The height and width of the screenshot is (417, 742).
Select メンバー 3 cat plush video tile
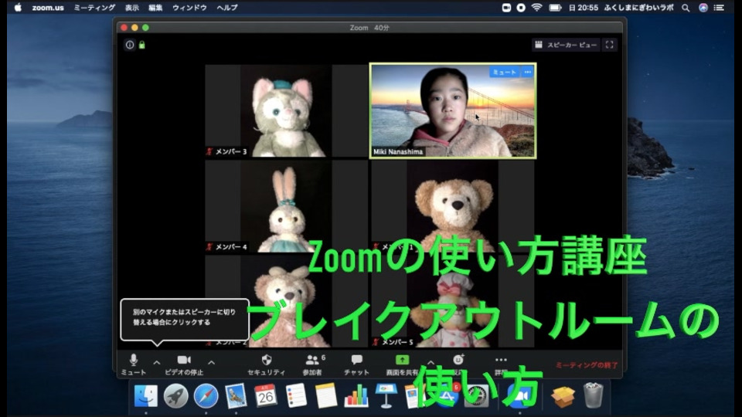(x=286, y=110)
